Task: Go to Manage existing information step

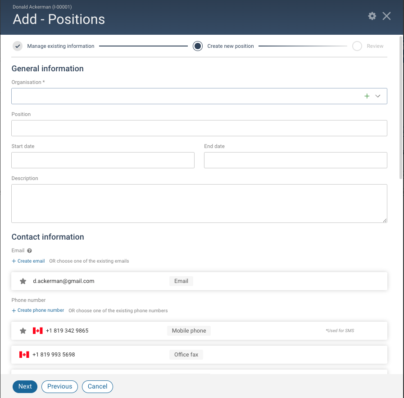Action: tap(18, 46)
